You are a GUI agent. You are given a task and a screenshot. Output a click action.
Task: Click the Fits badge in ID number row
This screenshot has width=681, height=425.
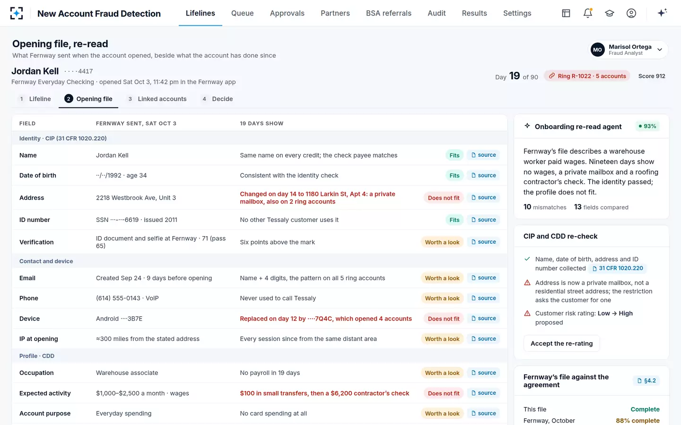[454, 220]
